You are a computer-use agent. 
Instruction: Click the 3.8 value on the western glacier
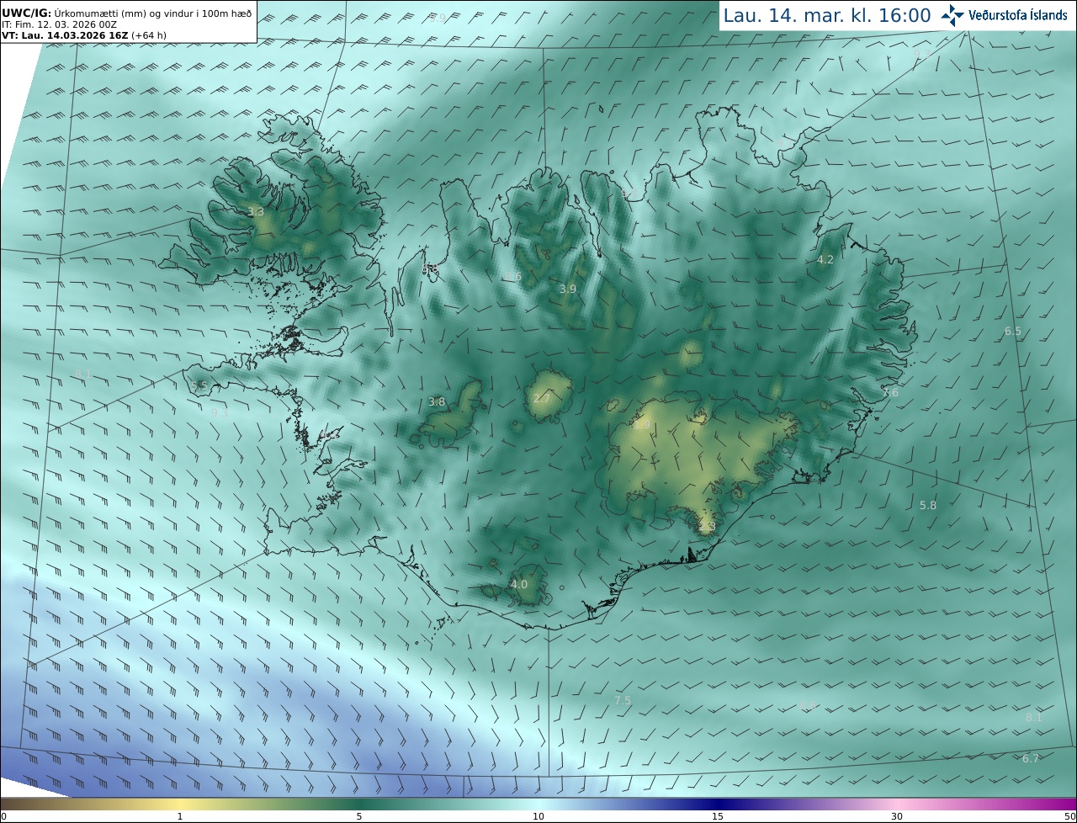(x=437, y=402)
